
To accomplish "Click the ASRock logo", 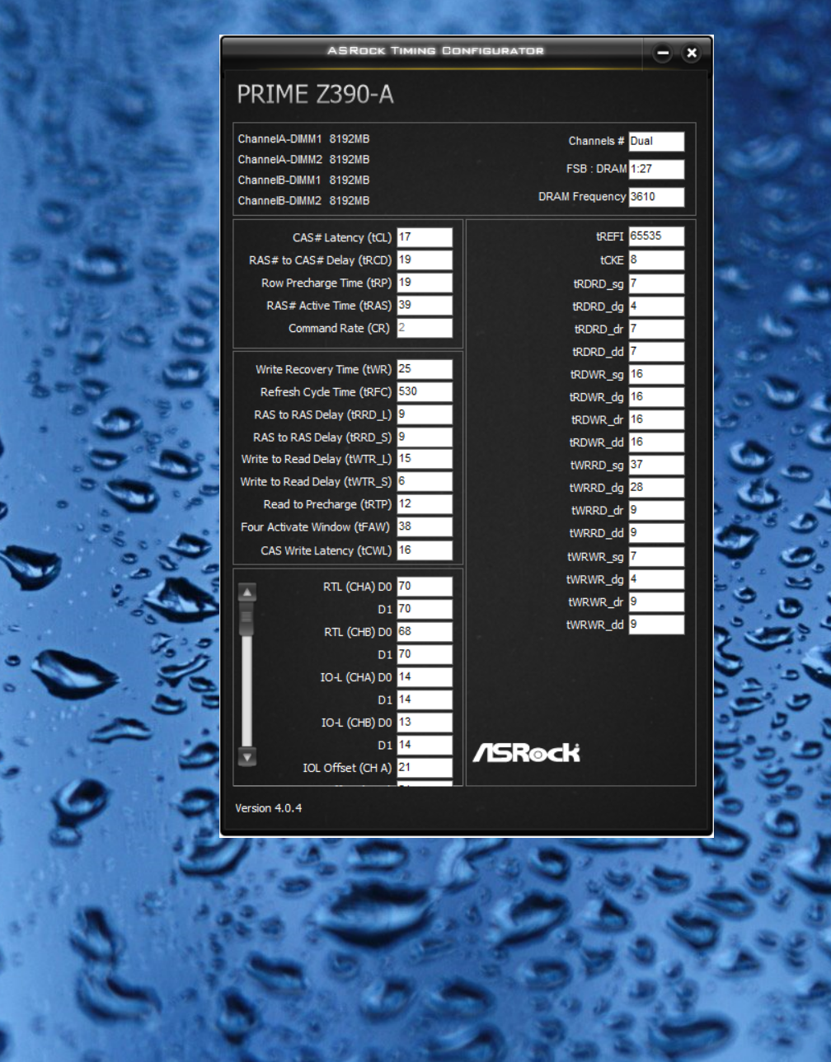I will pos(527,752).
